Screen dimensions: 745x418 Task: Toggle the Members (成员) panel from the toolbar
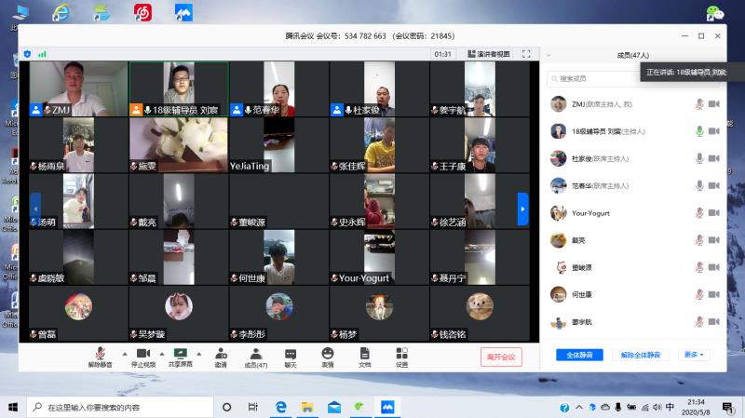tap(255, 355)
